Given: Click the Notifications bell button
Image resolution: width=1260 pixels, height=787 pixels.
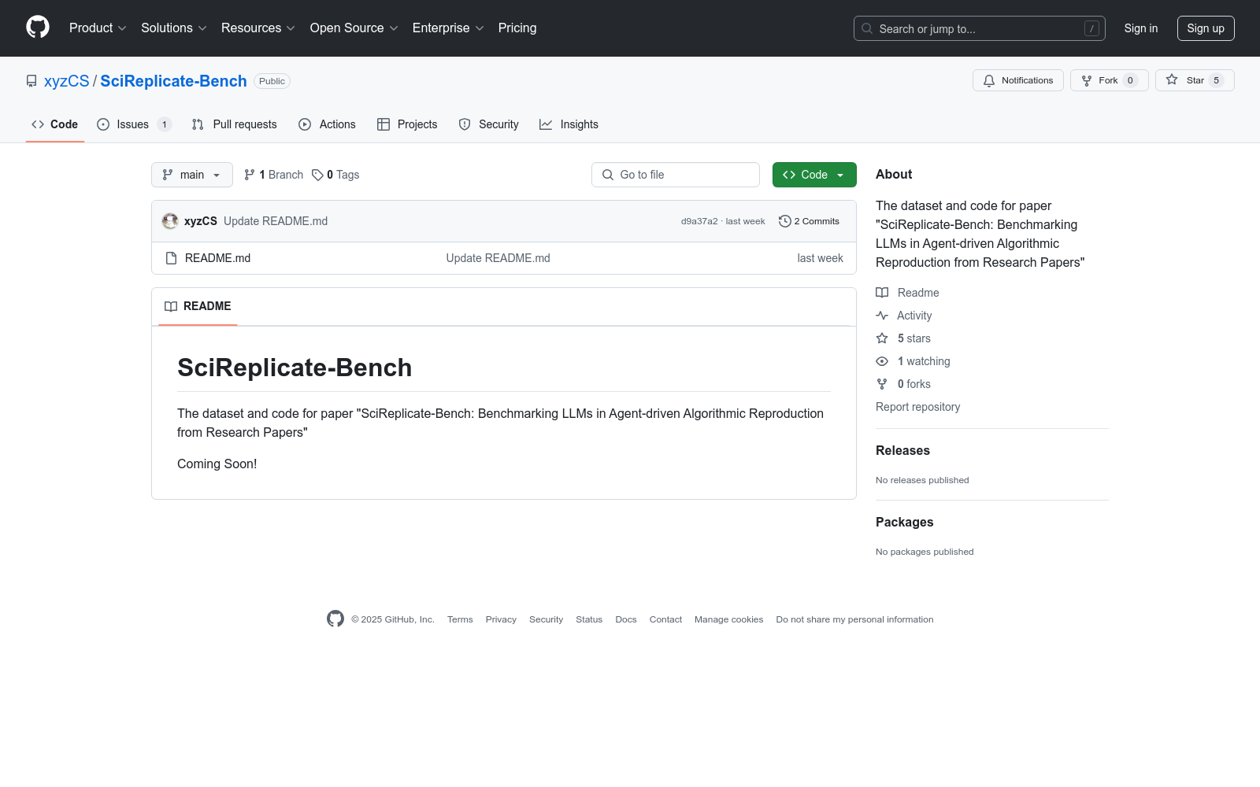Looking at the screenshot, I should point(1018,80).
